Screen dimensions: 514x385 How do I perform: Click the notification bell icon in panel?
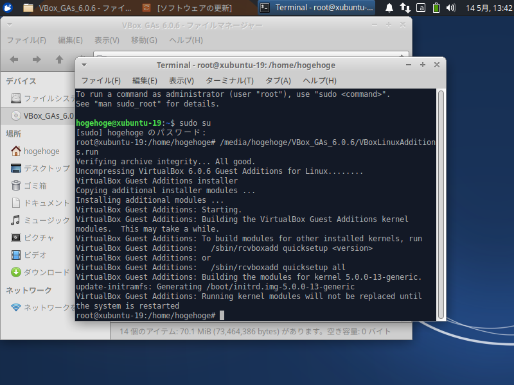tap(389, 8)
